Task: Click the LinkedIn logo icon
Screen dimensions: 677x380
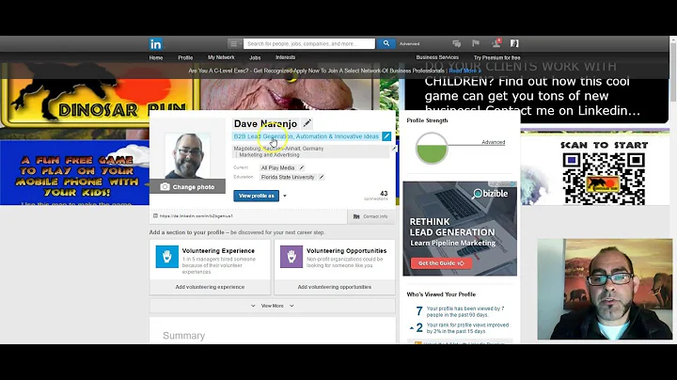Action: (x=156, y=44)
